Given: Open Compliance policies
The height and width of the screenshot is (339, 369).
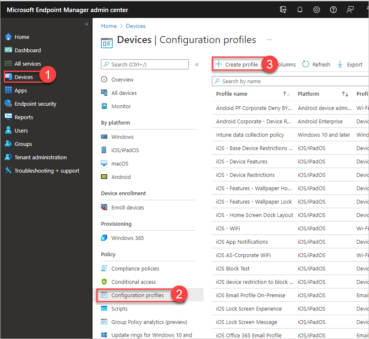Looking at the screenshot, I should 130,268.
